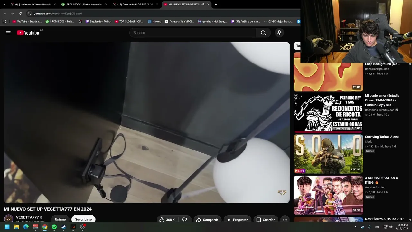Close the juanjito en X tab
412x232 pixels.
coord(55,5)
